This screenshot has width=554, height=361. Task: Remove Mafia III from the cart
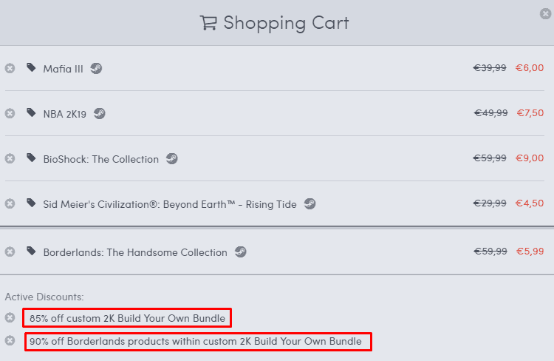pyautogui.click(x=10, y=68)
